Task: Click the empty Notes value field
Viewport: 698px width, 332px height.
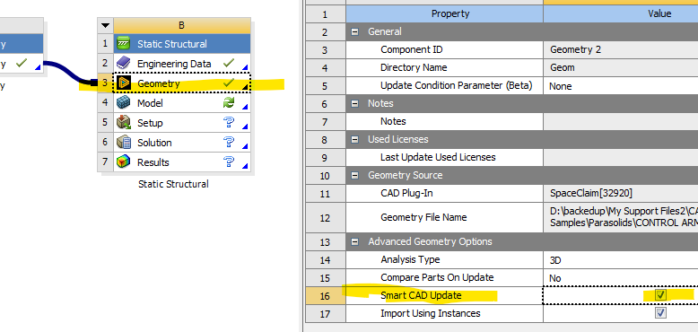Action: pyautogui.click(x=621, y=121)
